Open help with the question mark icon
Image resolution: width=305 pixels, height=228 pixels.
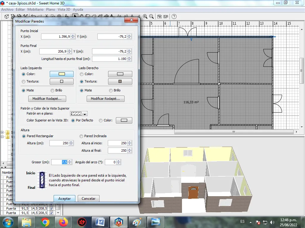174,17
